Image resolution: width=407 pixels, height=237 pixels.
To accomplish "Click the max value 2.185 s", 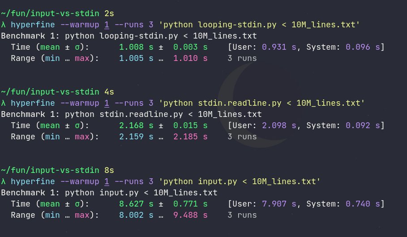I will click(191, 137).
